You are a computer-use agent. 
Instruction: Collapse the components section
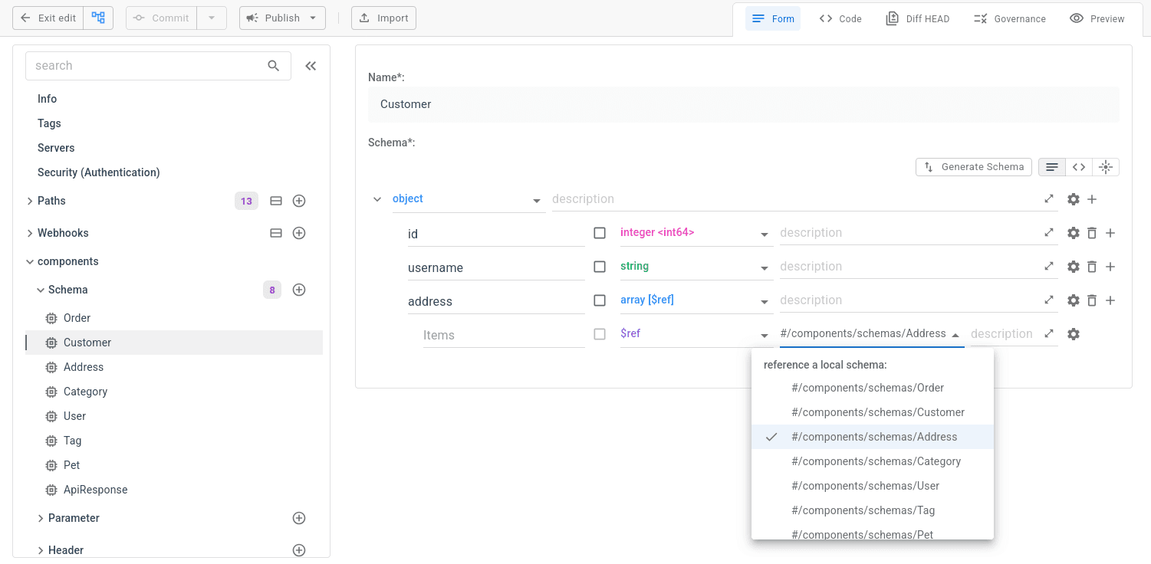(30, 261)
